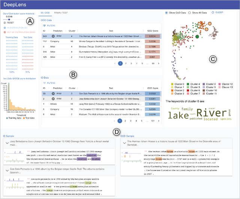Select the Show All Data radio button
The image size is (240, 199).
tap(189, 13)
